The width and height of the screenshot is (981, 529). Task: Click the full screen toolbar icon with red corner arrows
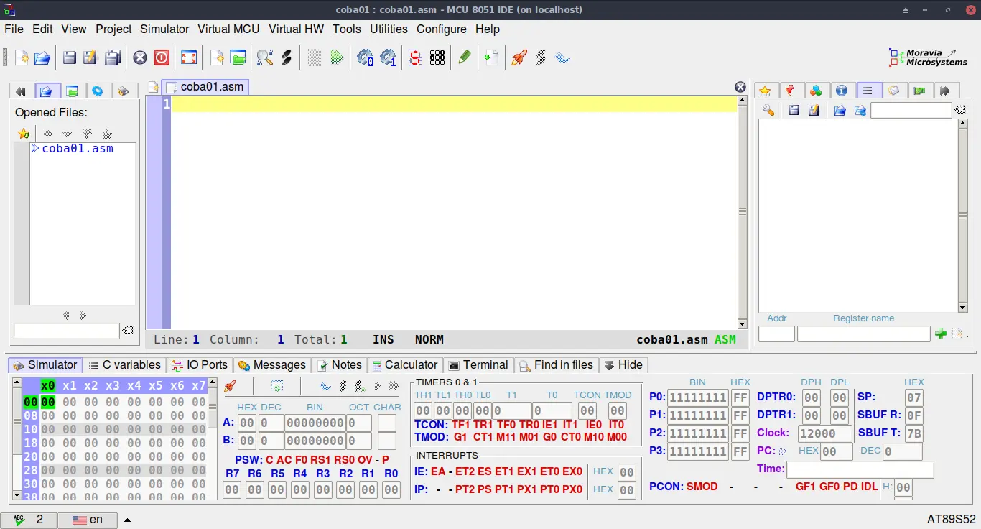(189, 58)
